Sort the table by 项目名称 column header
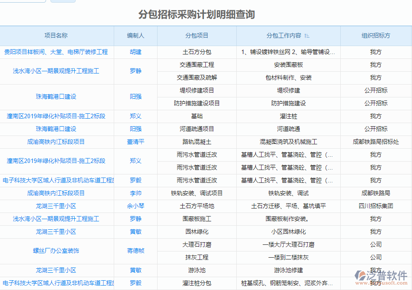The image size is (412, 290). (57, 36)
